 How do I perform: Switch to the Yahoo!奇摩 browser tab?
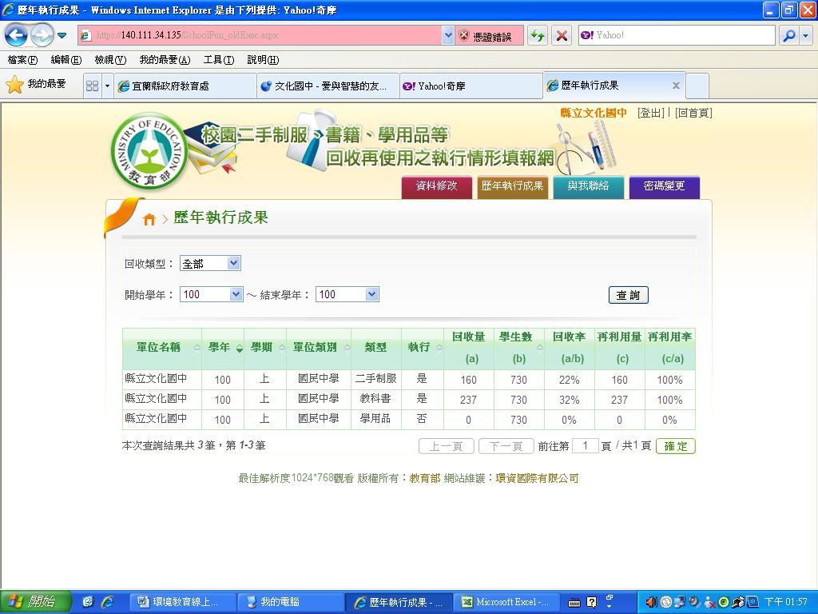click(x=470, y=86)
